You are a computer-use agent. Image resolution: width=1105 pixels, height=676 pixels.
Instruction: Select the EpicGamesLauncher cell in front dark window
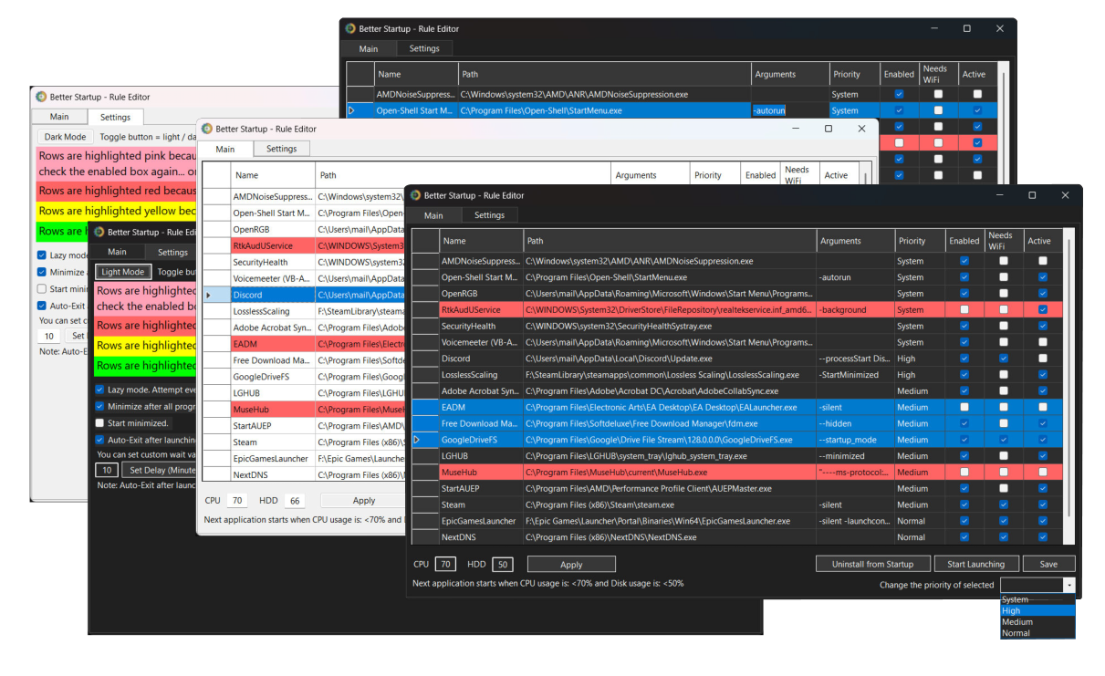pyautogui.click(x=481, y=521)
